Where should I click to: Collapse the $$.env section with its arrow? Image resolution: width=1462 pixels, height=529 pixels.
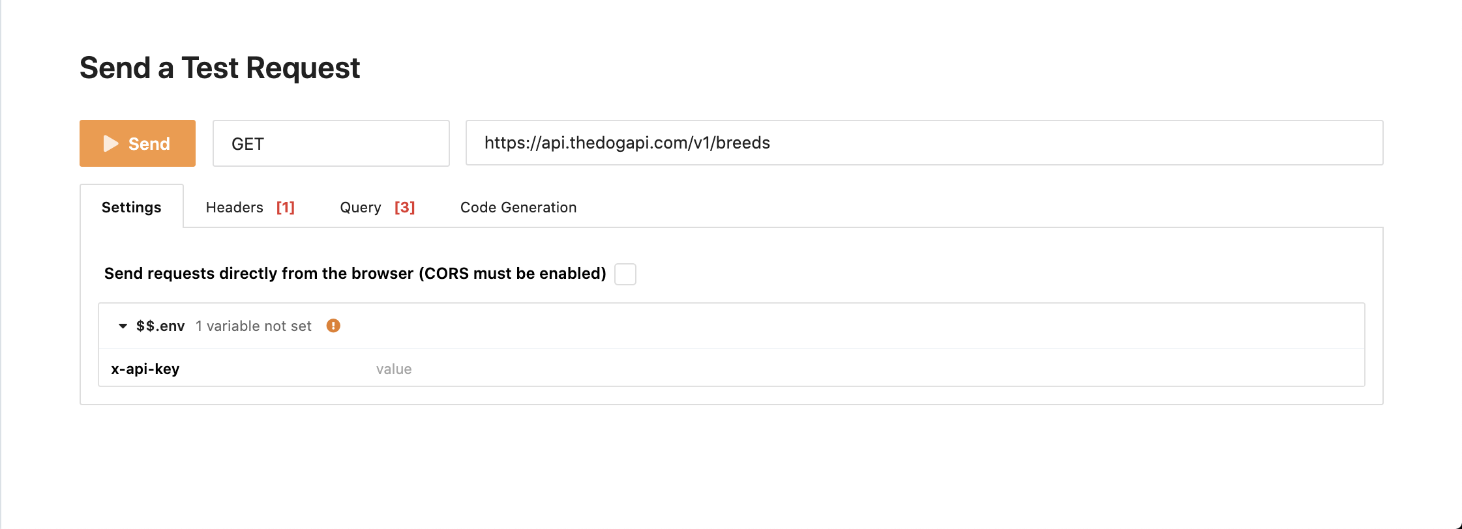tap(123, 326)
